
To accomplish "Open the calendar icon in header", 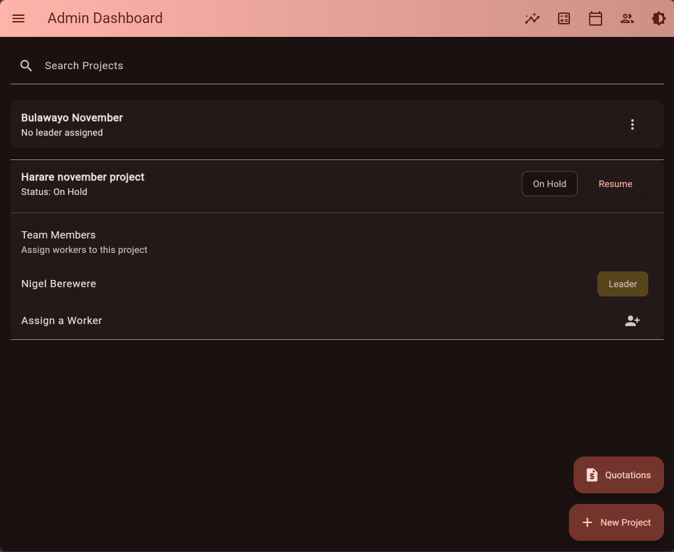I will 596,18.
